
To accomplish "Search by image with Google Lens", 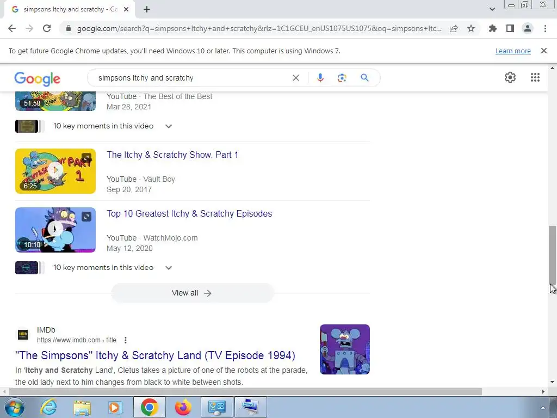I will pos(342,78).
